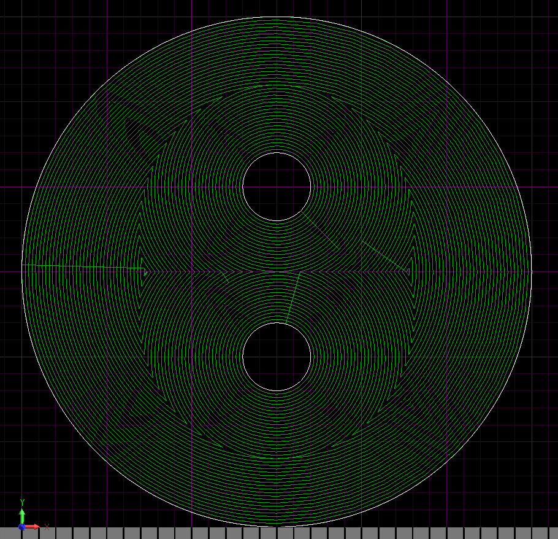
Task: Click the red X axis arrow of gizmo
Action: (x=32, y=527)
